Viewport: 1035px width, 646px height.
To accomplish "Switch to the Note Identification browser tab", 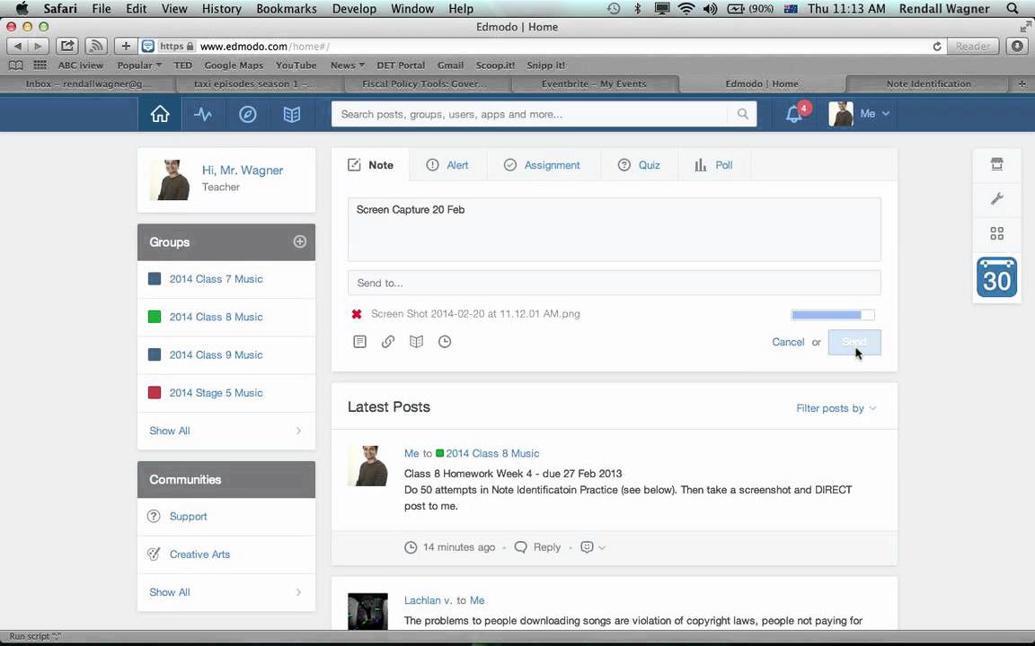I will click(927, 83).
